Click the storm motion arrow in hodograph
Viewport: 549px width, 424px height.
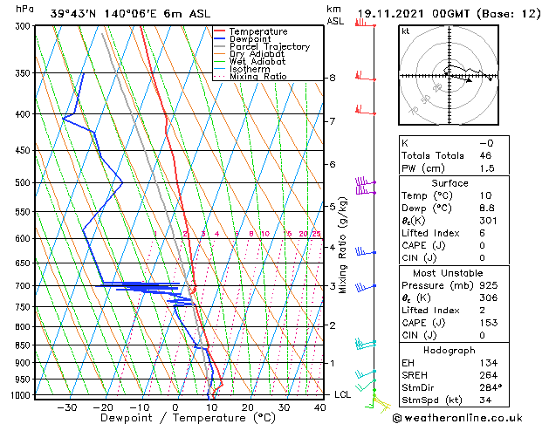click(x=461, y=79)
